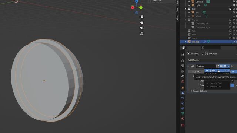Screen dimensions: 237x133
Task: Hide tire.001 with its eye icon
Action: (234, 42)
